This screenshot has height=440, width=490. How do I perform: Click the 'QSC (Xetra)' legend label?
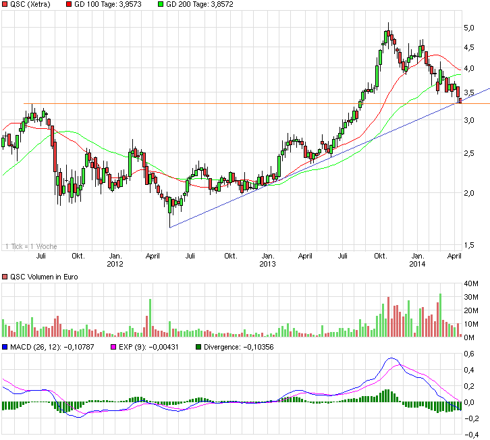tap(30, 4)
